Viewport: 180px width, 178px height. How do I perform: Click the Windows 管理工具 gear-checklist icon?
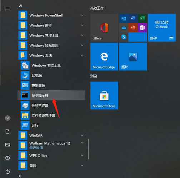pos(25,65)
